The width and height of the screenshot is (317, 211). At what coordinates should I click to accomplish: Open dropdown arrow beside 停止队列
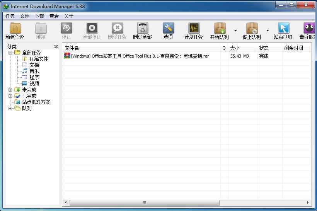(268, 31)
